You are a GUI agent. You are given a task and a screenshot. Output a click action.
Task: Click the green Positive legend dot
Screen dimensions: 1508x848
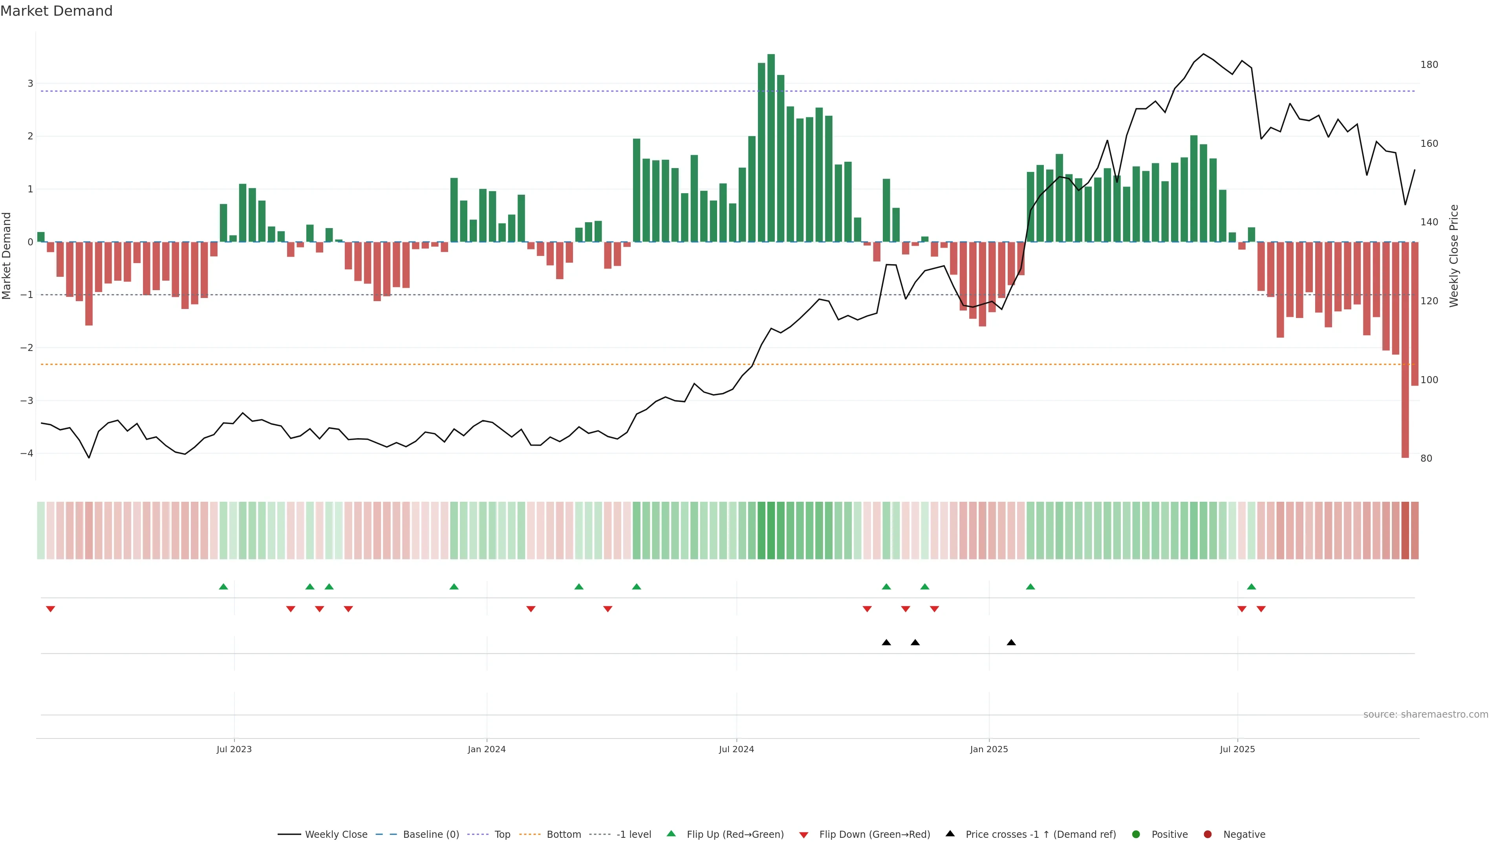[1136, 835]
